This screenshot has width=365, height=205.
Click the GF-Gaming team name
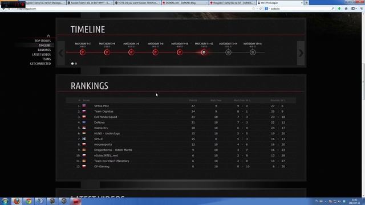(x=102, y=167)
